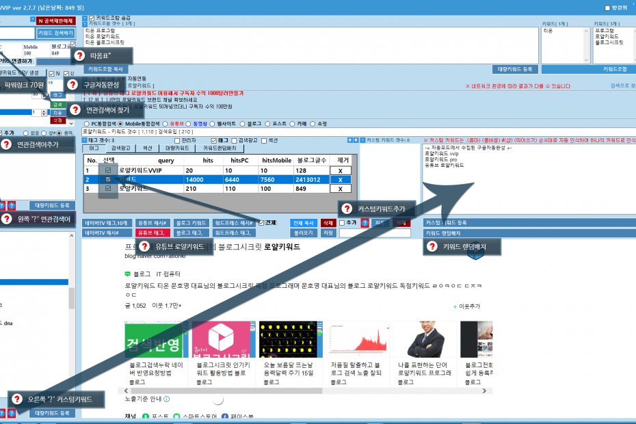Enable the 섹션 checkbox
636x424 pixels.
pyautogui.click(x=264, y=141)
